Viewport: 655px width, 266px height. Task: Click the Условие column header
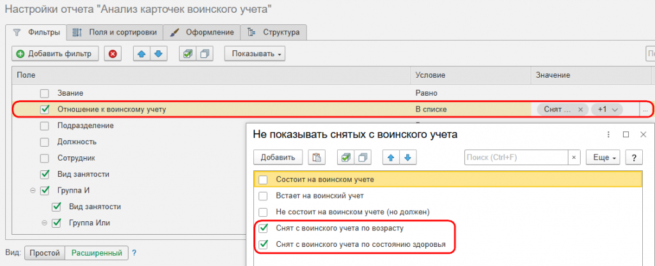click(x=471, y=75)
